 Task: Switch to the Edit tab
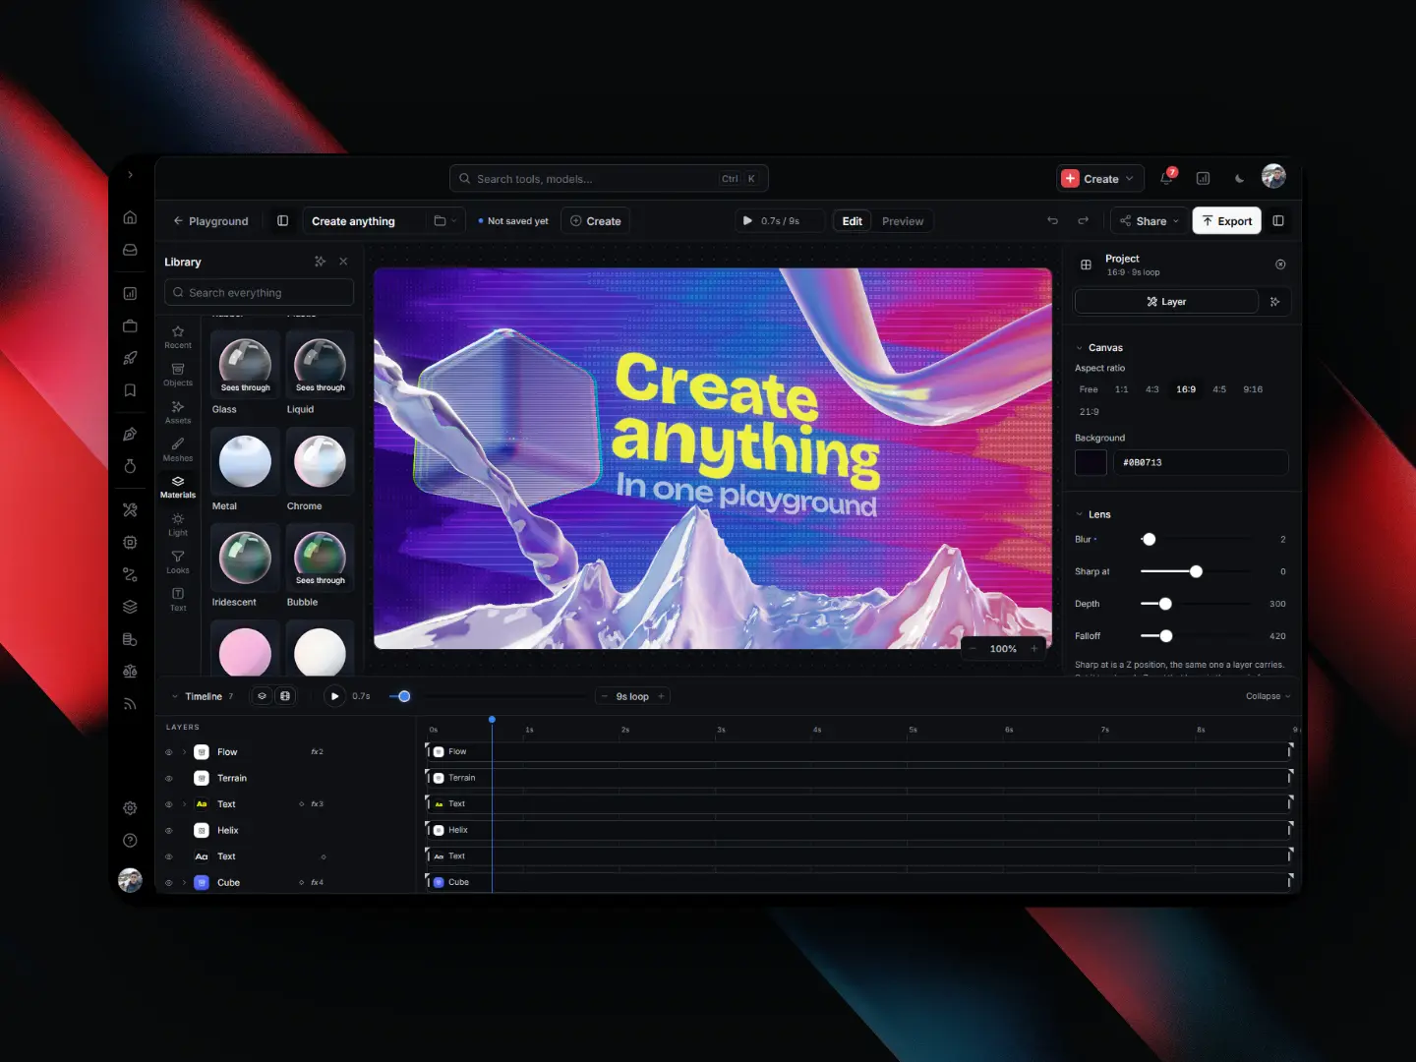click(x=853, y=221)
